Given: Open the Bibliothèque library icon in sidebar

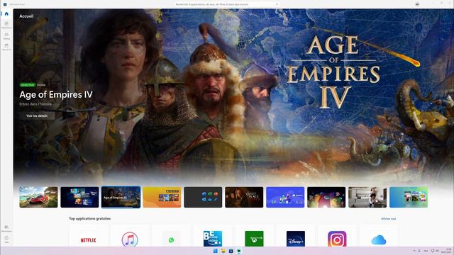Looking at the screenshot, I should 6,228.
